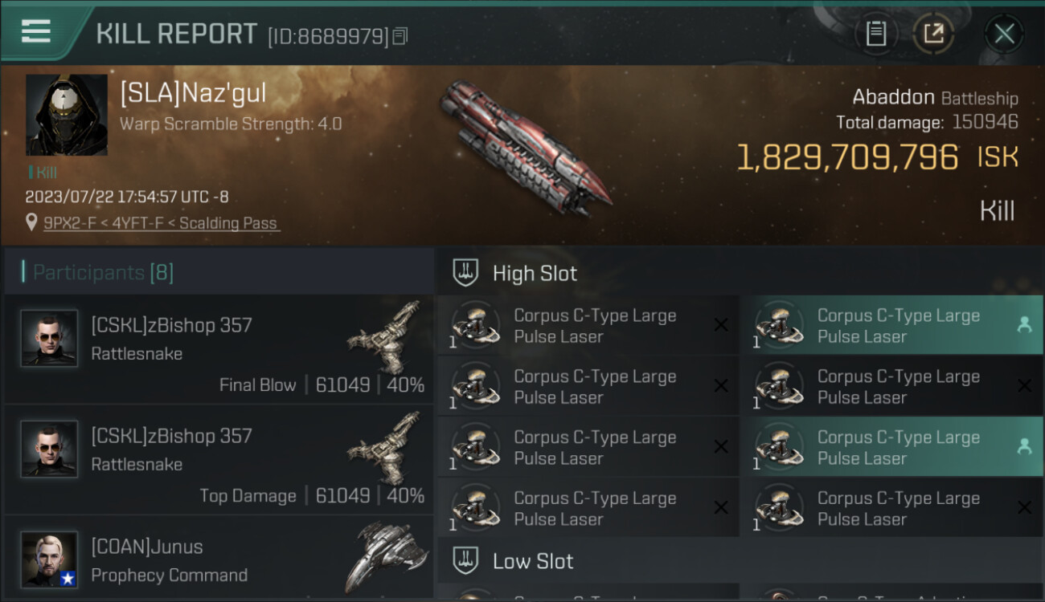
Task: Click the Low Slot shield icon
Action: (x=466, y=560)
